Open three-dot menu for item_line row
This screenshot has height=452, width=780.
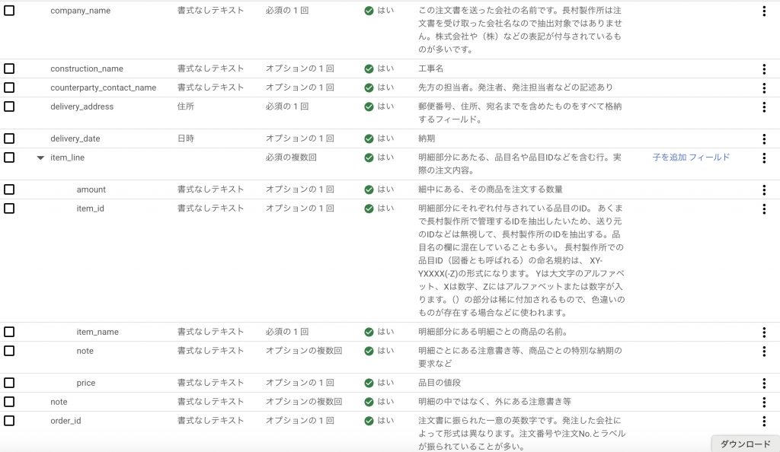(x=764, y=158)
